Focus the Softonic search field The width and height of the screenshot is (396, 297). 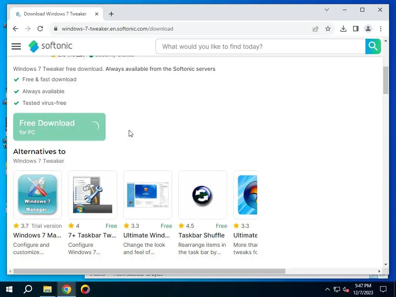(260, 46)
